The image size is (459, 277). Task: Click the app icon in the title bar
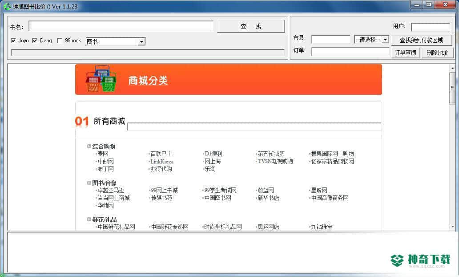click(7, 6)
